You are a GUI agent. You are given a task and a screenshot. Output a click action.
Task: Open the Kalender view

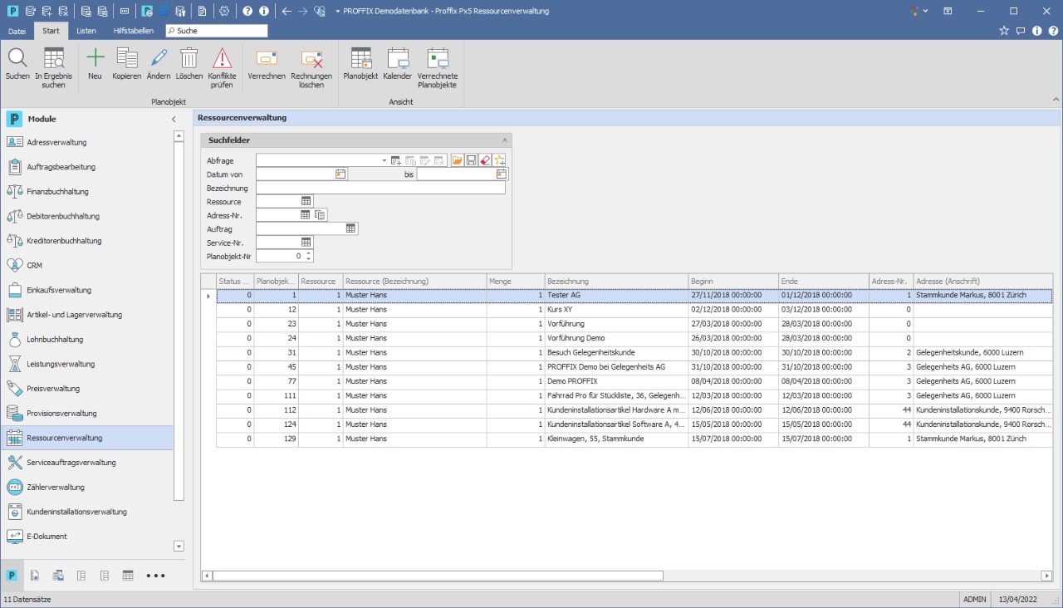[398, 58]
